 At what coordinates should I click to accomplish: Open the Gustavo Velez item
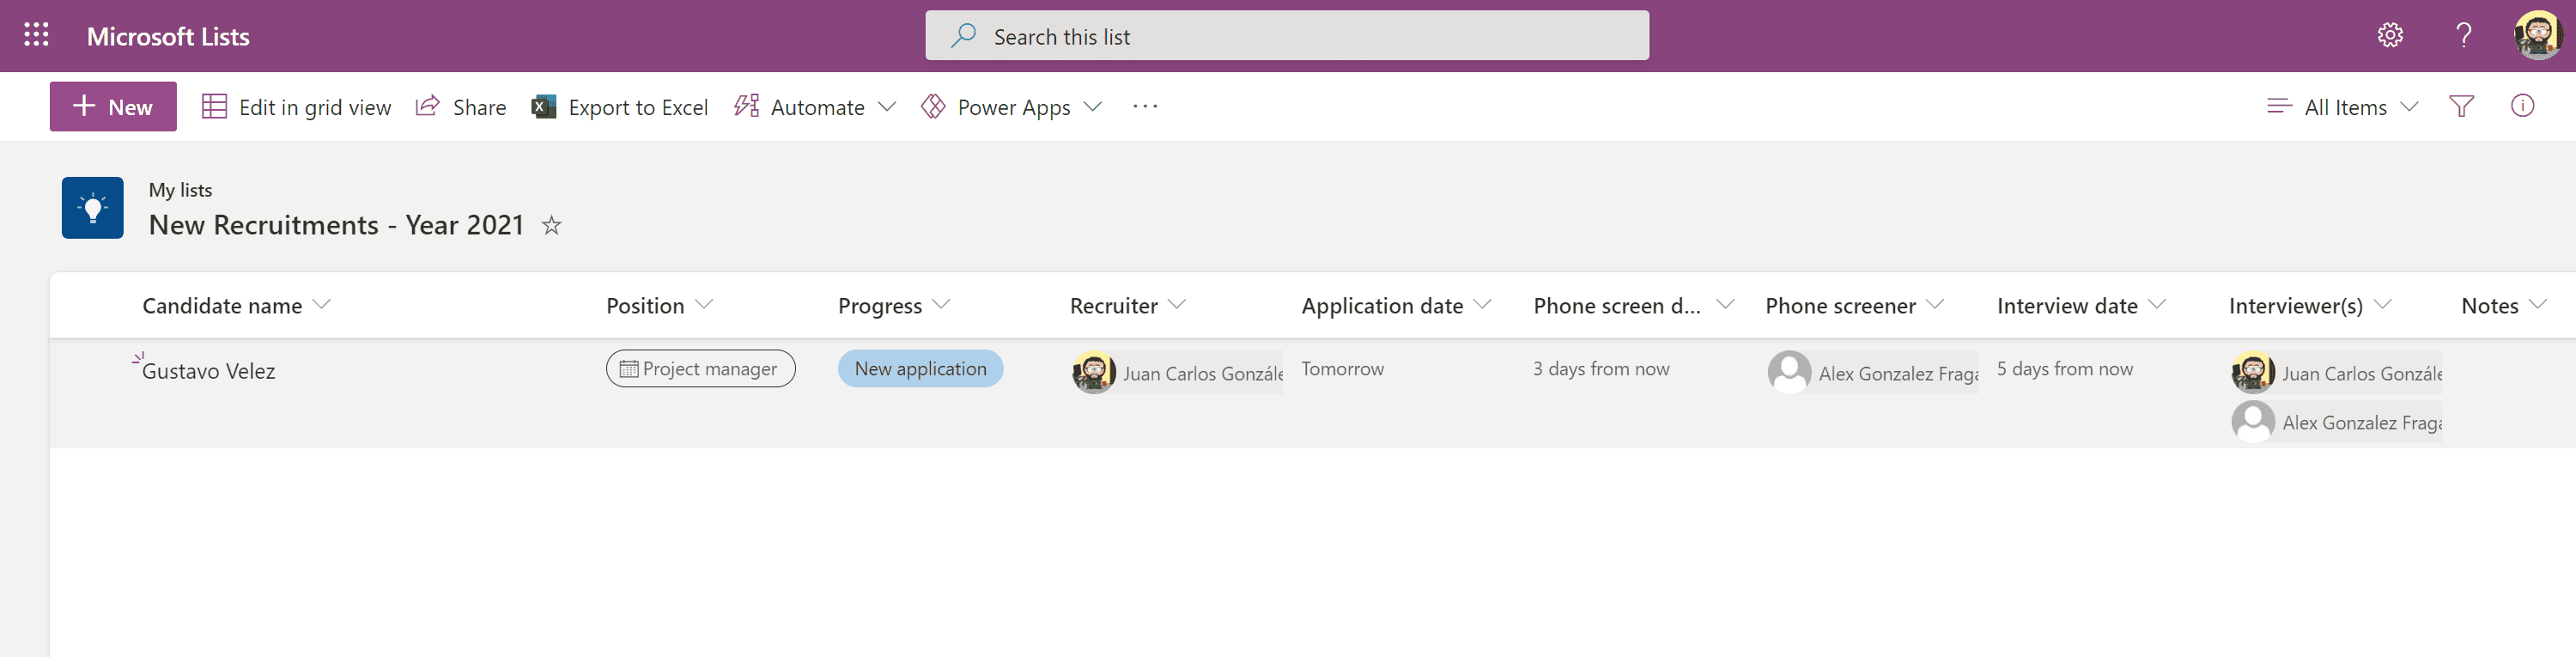208,371
